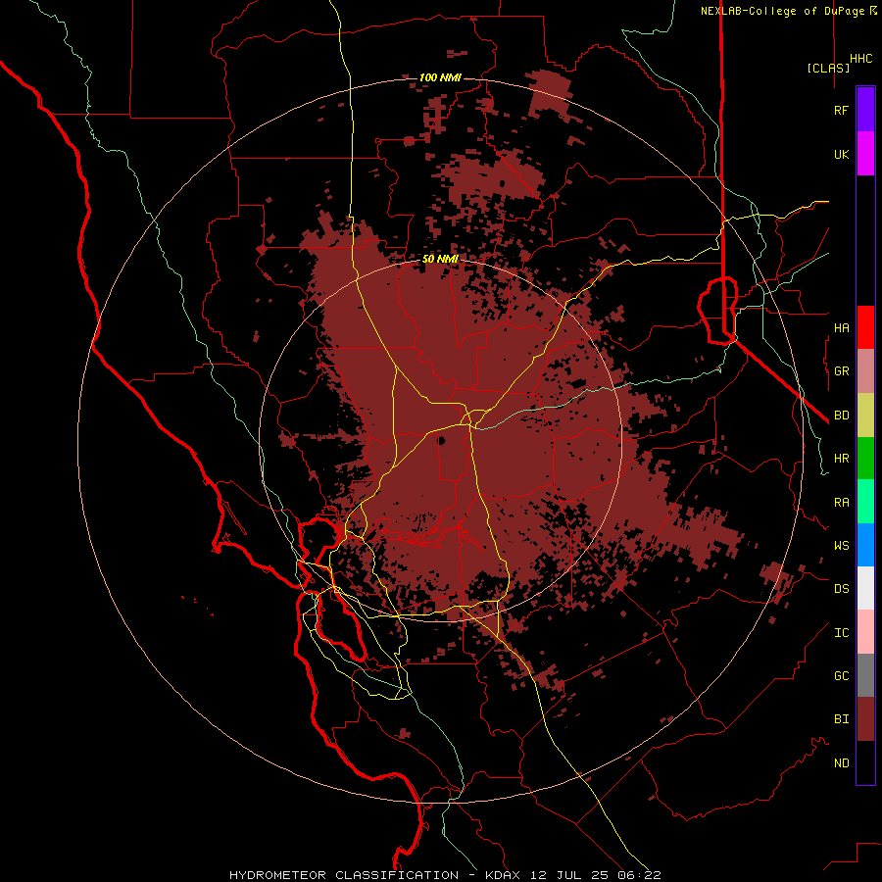Screen dimensions: 882x882
Task: Click the UK legend label
Action: tap(841, 154)
